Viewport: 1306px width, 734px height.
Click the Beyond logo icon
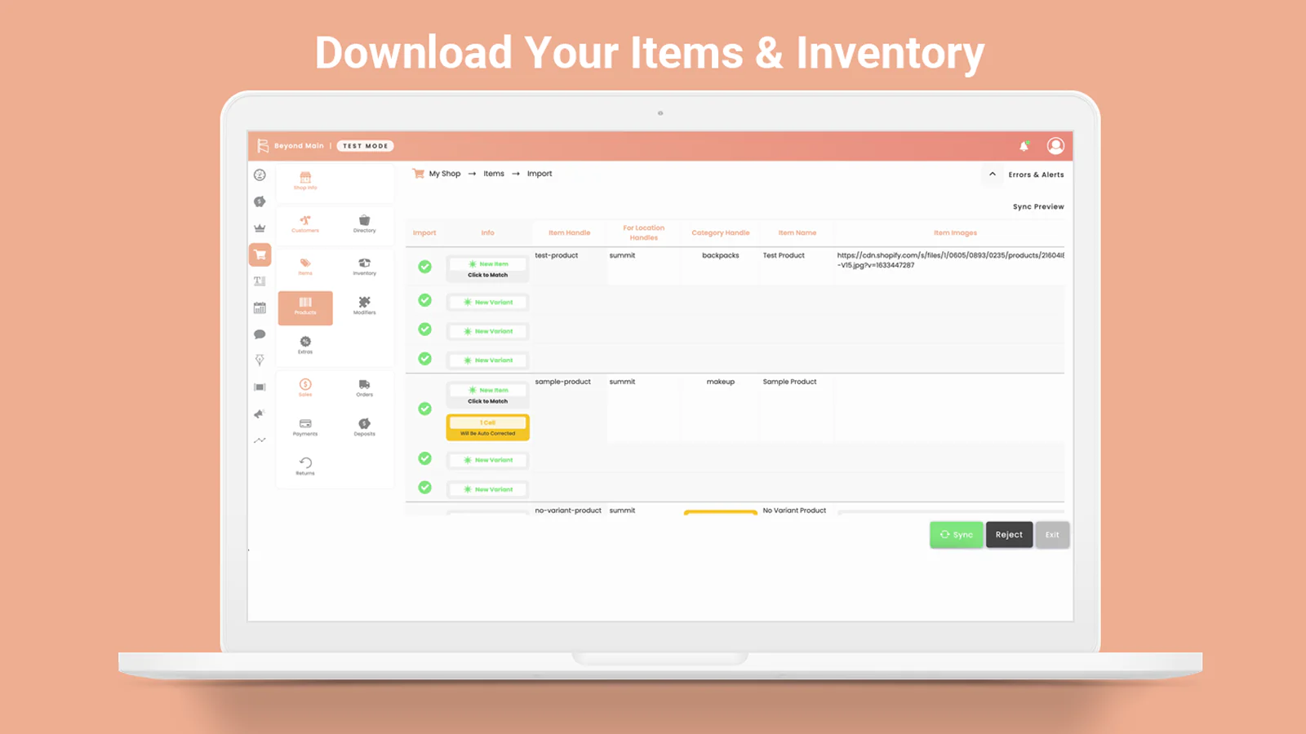click(263, 146)
